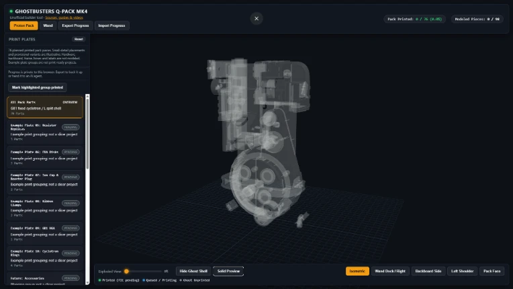
Task: Switch to the Wand tab
Action: point(48,26)
